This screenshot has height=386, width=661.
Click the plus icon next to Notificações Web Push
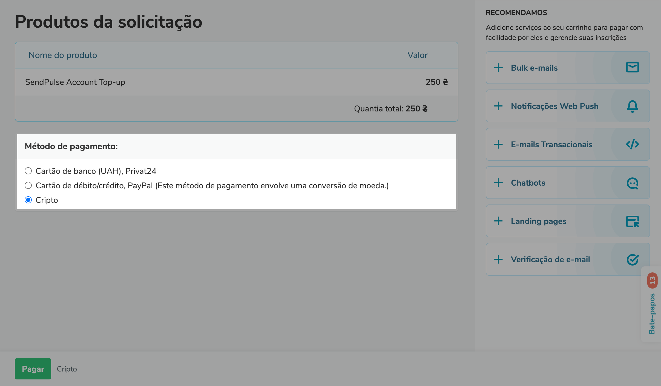click(498, 106)
